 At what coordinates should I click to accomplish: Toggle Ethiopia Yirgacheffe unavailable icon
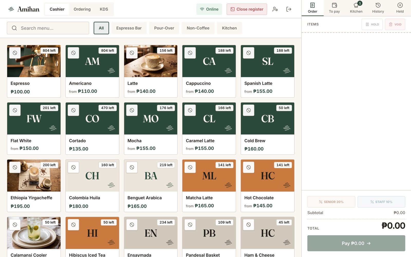coord(15,167)
